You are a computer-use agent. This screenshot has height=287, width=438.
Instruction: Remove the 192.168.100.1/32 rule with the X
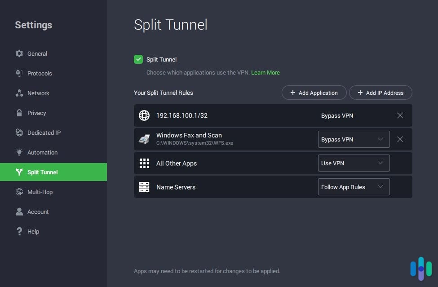(400, 115)
